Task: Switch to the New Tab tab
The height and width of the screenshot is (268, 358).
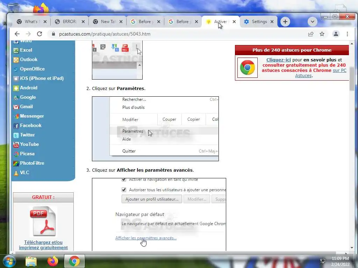Action: [x=107, y=22]
